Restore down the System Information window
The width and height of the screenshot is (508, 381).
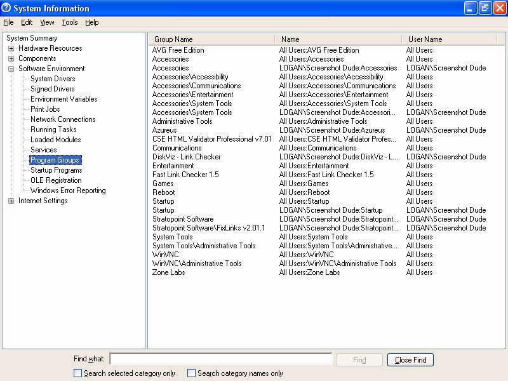pos(485,8)
